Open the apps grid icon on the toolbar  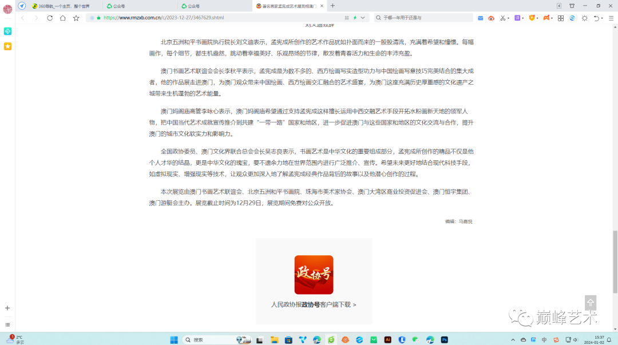(x=561, y=18)
